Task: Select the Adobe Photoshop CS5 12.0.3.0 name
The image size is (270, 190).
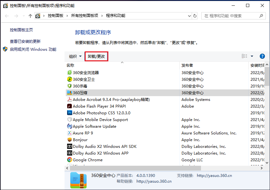Action: 102,113
